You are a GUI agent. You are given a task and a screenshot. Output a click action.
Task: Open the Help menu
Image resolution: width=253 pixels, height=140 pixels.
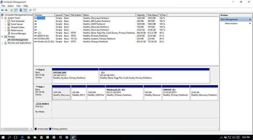[x=26, y=6]
